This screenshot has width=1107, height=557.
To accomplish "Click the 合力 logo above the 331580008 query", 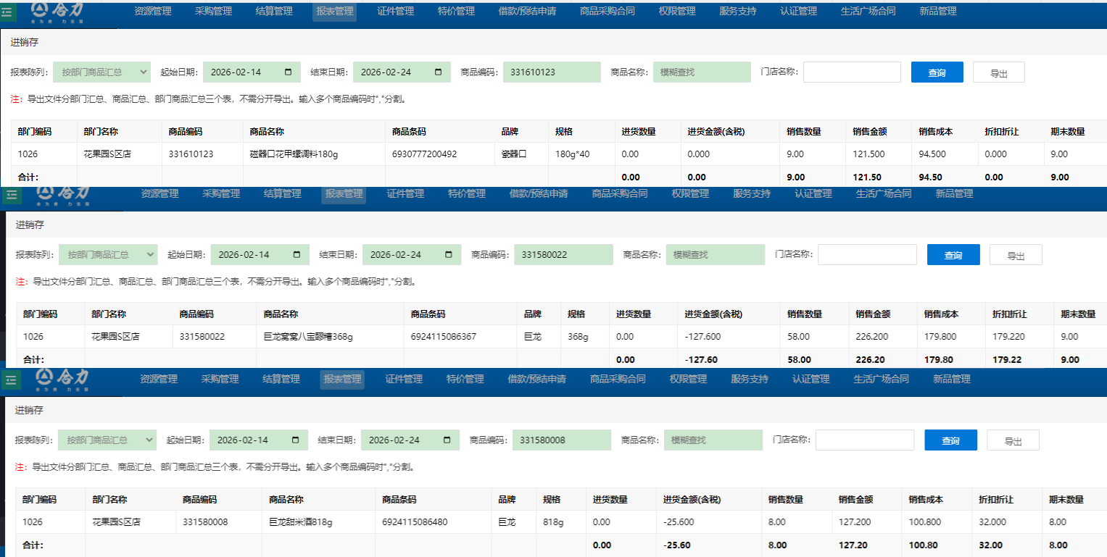I will tap(65, 380).
